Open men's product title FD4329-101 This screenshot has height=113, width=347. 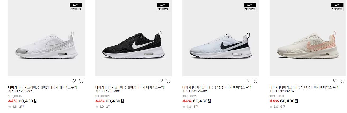pyautogui.click(x=217, y=89)
